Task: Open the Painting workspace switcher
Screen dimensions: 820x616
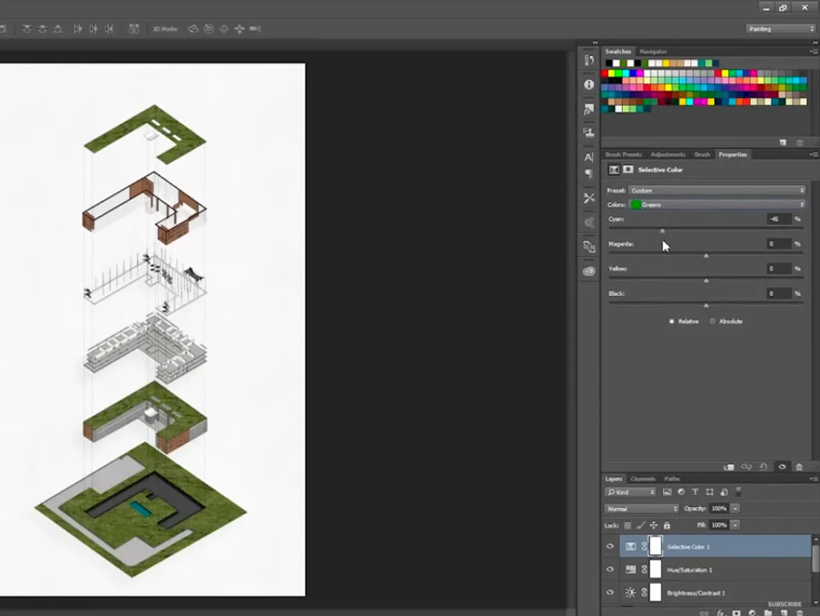Action: tap(782, 29)
